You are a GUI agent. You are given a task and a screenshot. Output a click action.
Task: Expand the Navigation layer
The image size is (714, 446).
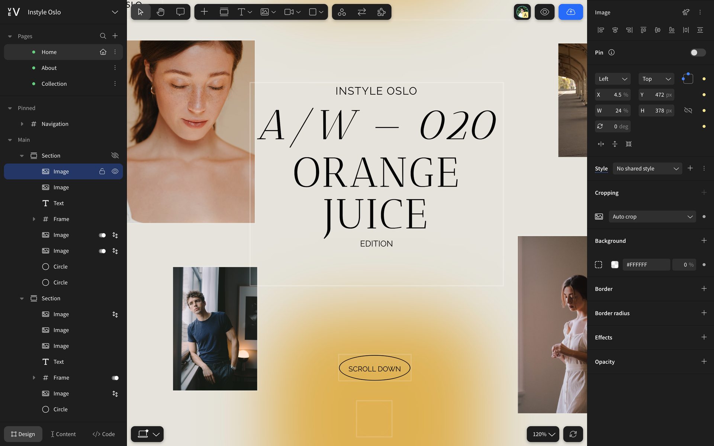tap(22, 124)
